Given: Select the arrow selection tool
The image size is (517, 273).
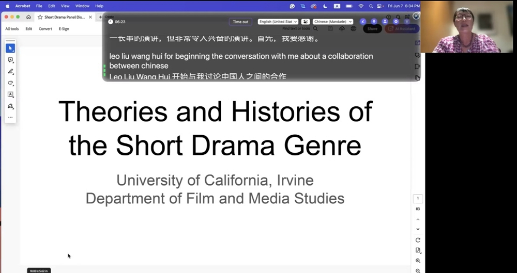Looking at the screenshot, I should coord(10,48).
